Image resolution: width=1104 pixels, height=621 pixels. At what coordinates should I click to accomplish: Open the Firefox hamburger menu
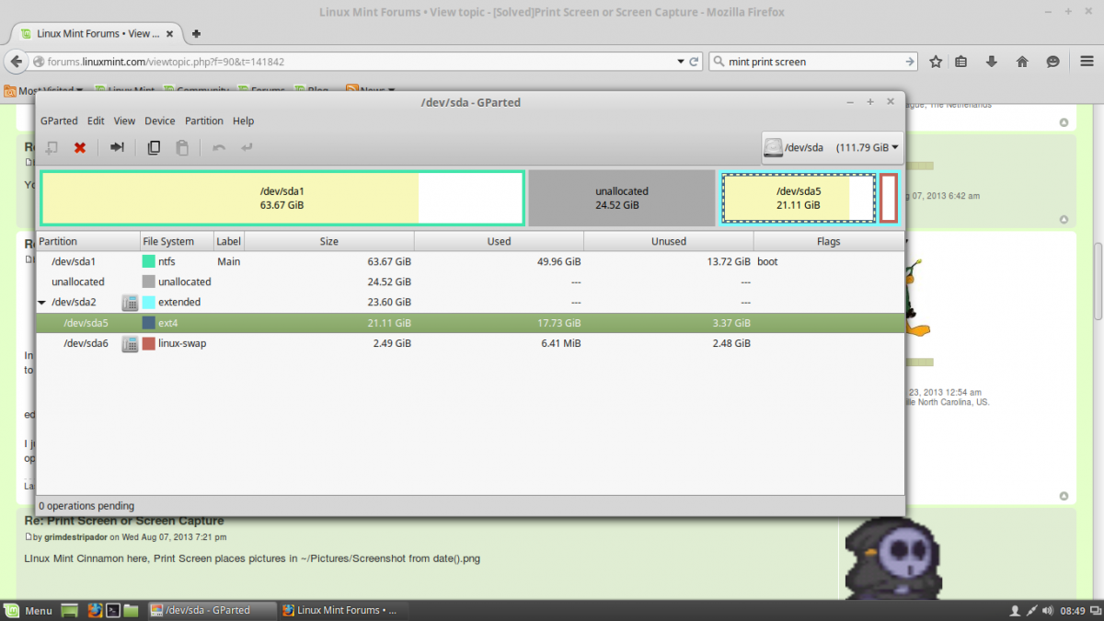tap(1086, 62)
